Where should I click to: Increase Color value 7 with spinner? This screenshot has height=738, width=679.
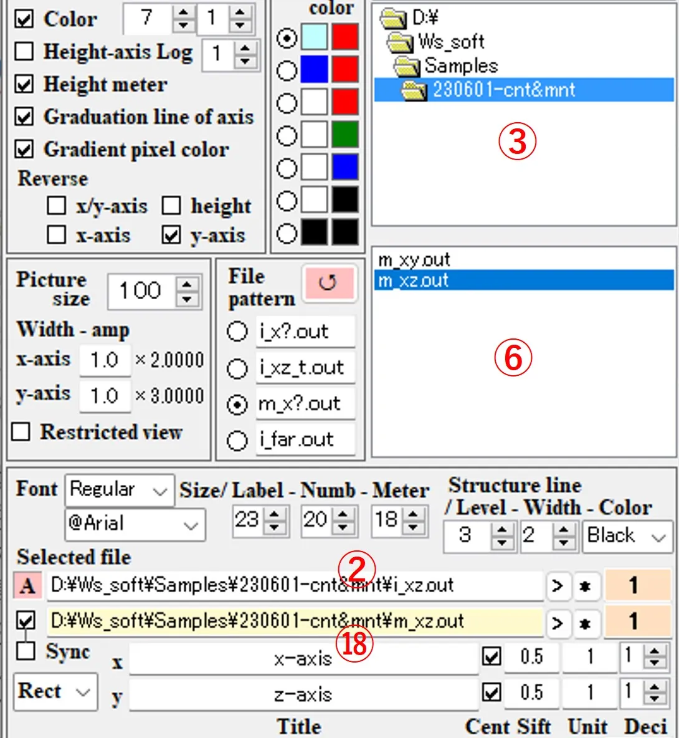click(x=183, y=12)
